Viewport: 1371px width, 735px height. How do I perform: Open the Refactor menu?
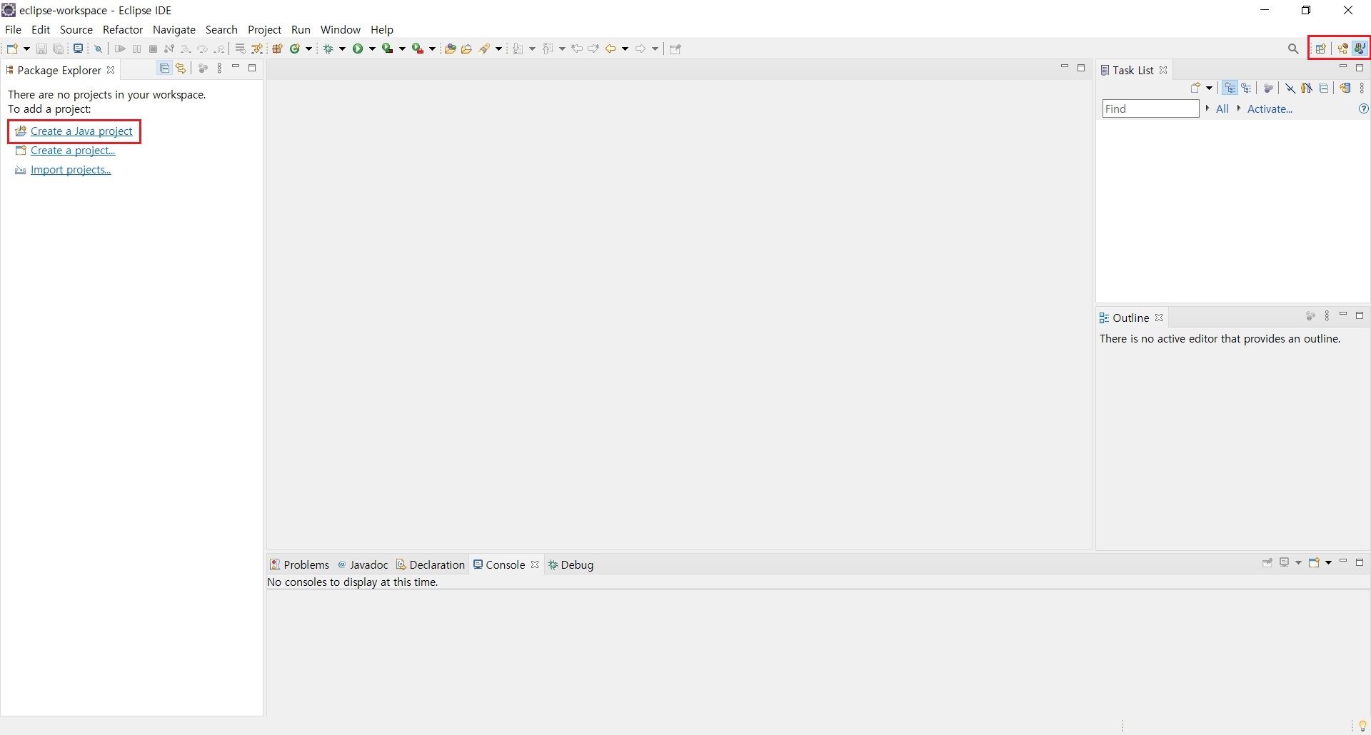click(x=123, y=29)
